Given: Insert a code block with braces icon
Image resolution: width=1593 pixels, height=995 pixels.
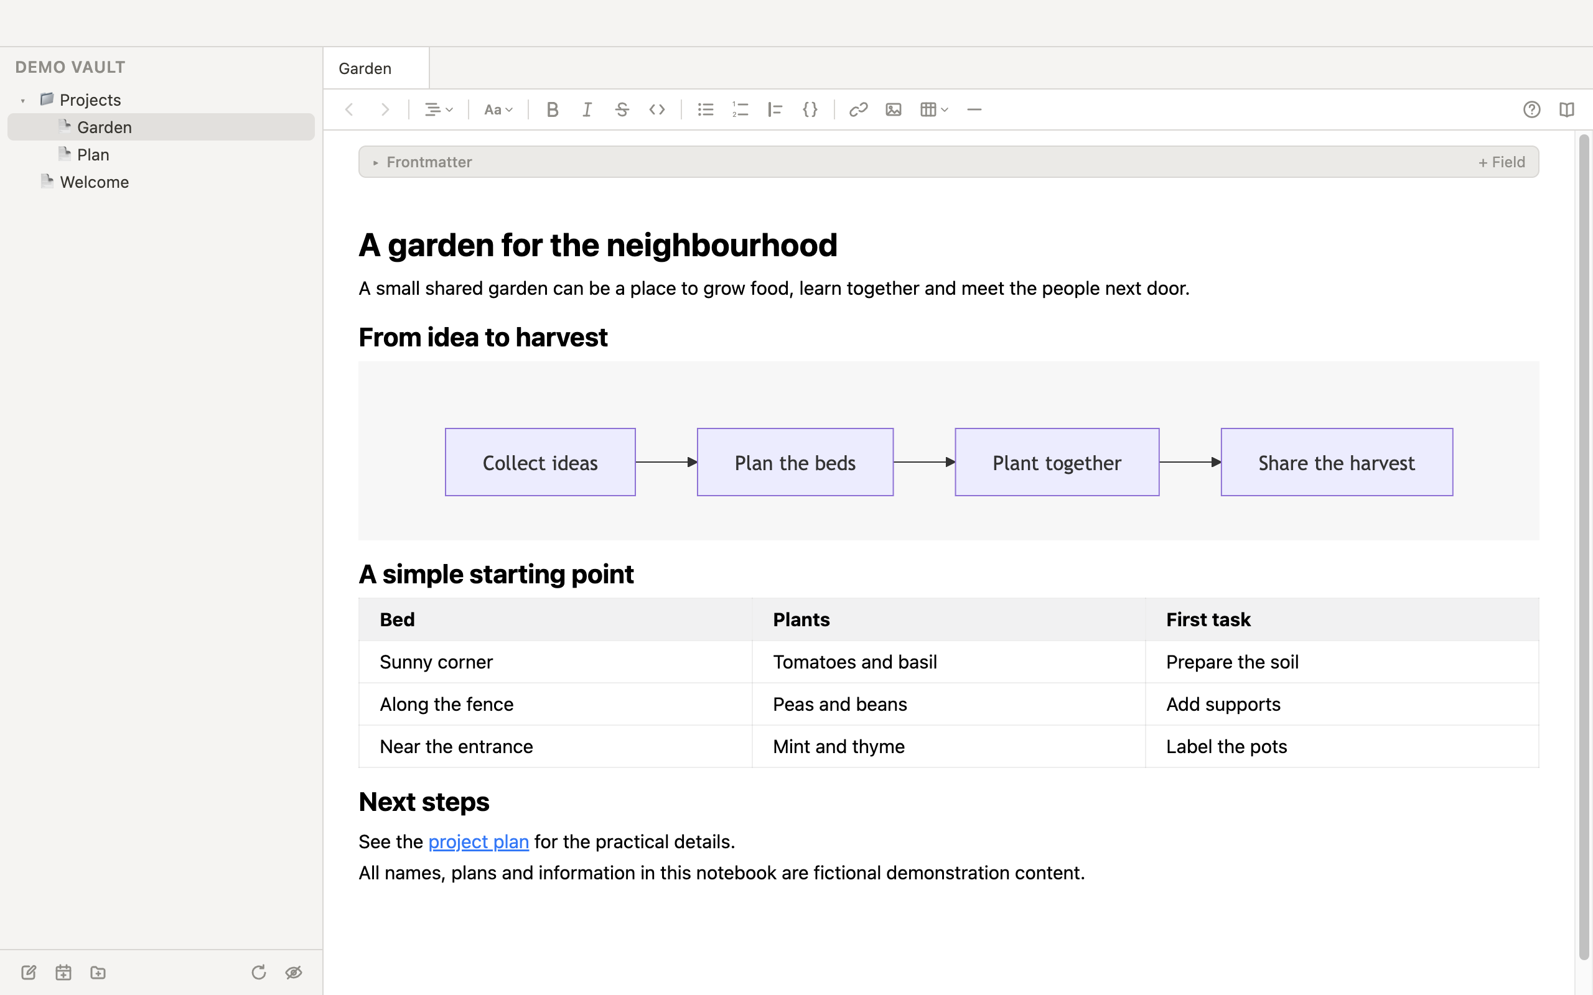Looking at the screenshot, I should [x=810, y=109].
